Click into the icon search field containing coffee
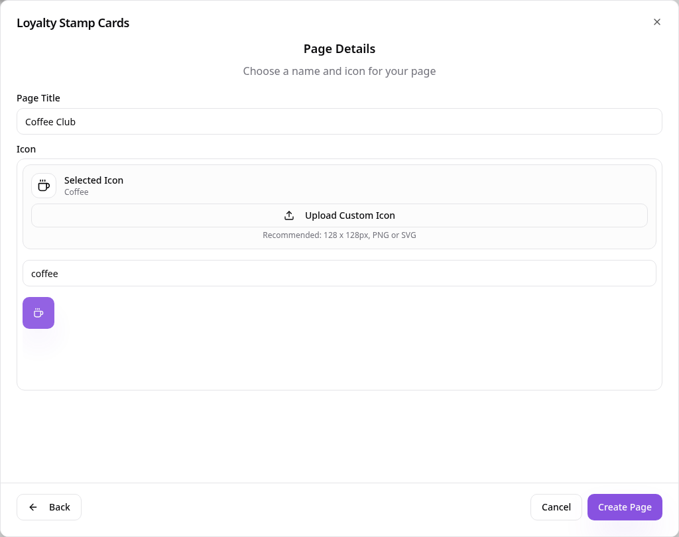The image size is (679, 537). (339, 273)
